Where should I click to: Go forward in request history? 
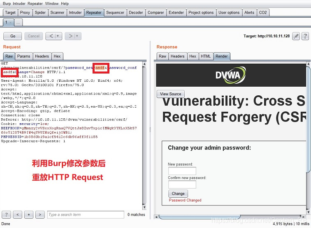pos(71,36)
